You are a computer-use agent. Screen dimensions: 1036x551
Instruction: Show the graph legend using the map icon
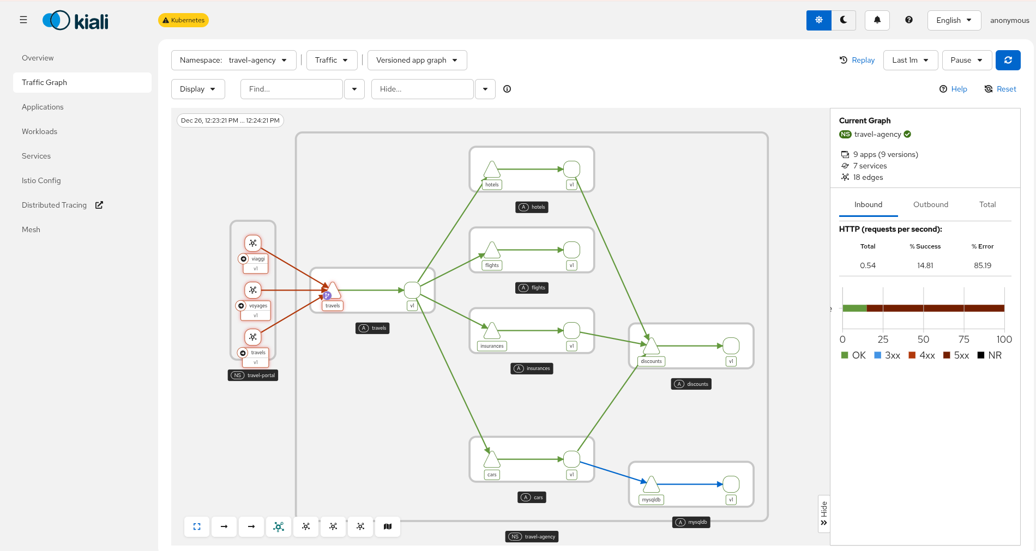coord(387,526)
